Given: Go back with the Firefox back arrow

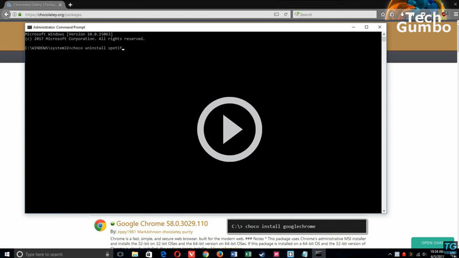Looking at the screenshot, I should click(x=6, y=14).
